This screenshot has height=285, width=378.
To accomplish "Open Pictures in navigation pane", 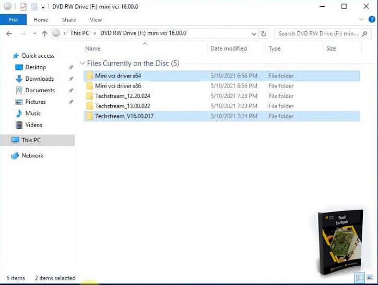I will tap(30, 102).
